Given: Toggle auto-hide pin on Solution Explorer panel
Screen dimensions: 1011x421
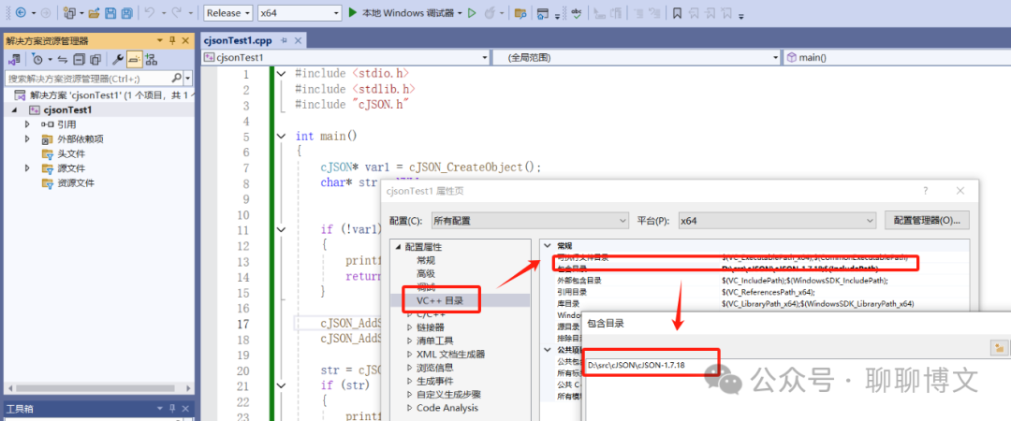Looking at the screenshot, I should [x=172, y=40].
